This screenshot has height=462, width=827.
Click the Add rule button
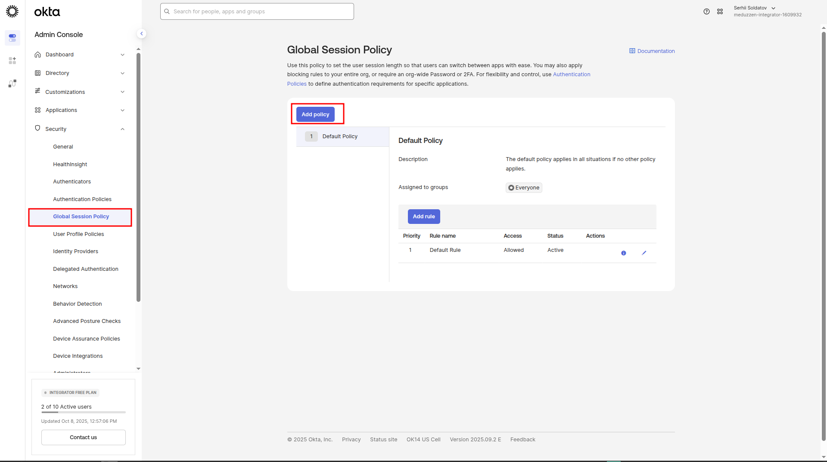point(424,217)
